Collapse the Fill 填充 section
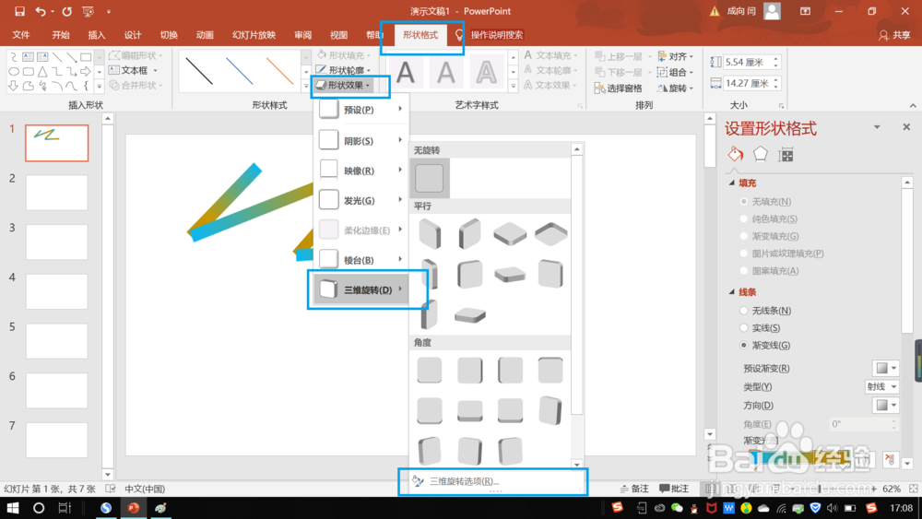922x519 pixels. [732, 183]
